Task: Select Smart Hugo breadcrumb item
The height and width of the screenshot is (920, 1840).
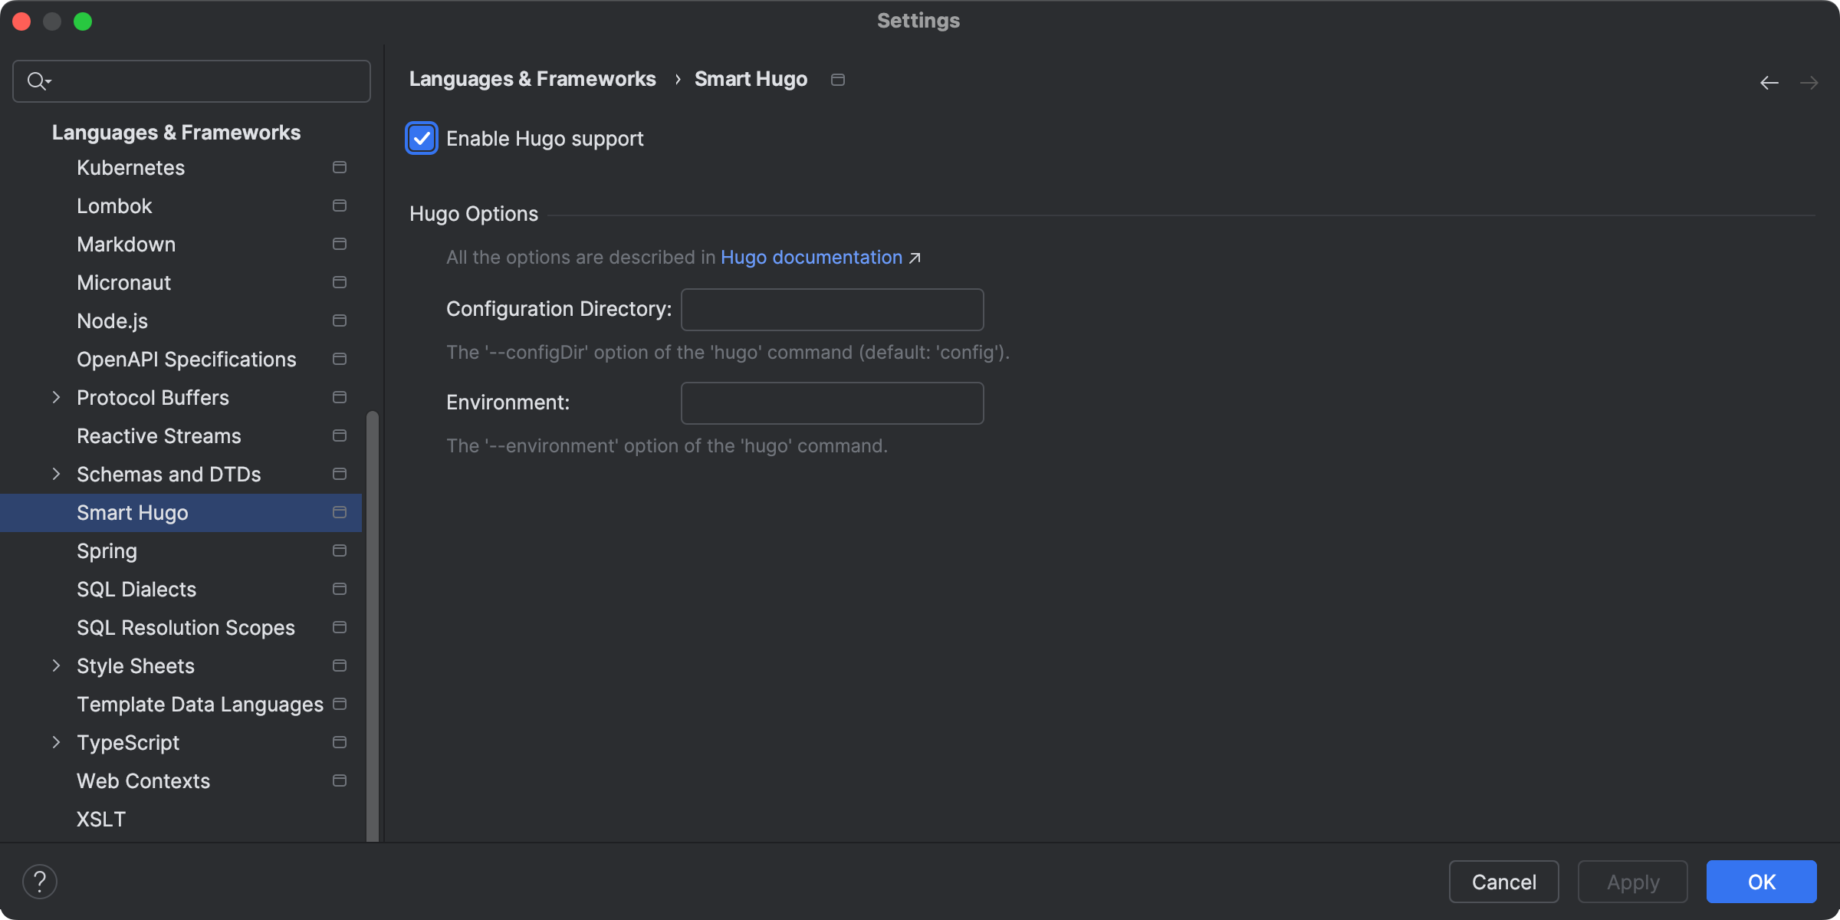Action: click(x=750, y=77)
